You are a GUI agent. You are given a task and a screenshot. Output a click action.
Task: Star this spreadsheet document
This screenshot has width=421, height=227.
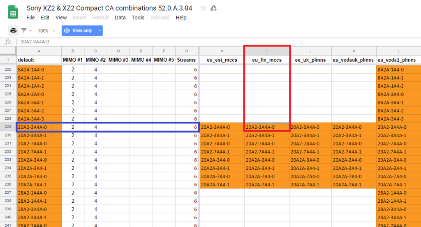(x=203, y=8)
